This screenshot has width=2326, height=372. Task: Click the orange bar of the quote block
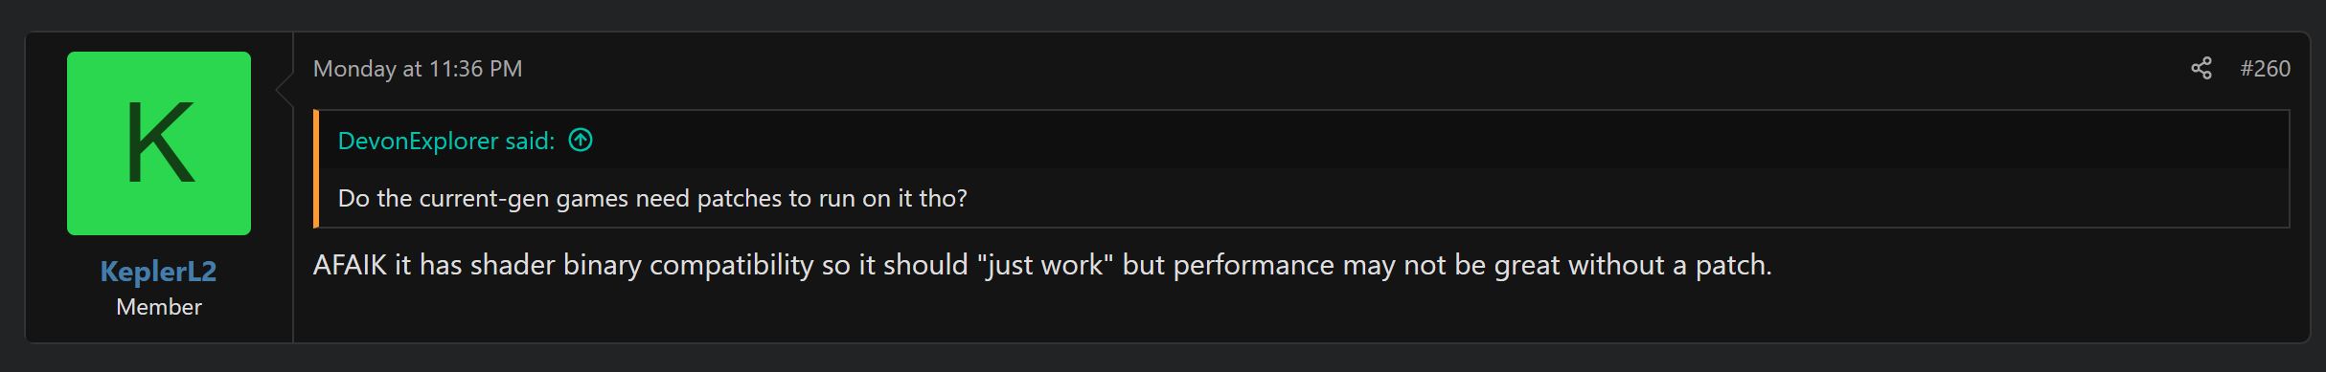click(x=315, y=169)
